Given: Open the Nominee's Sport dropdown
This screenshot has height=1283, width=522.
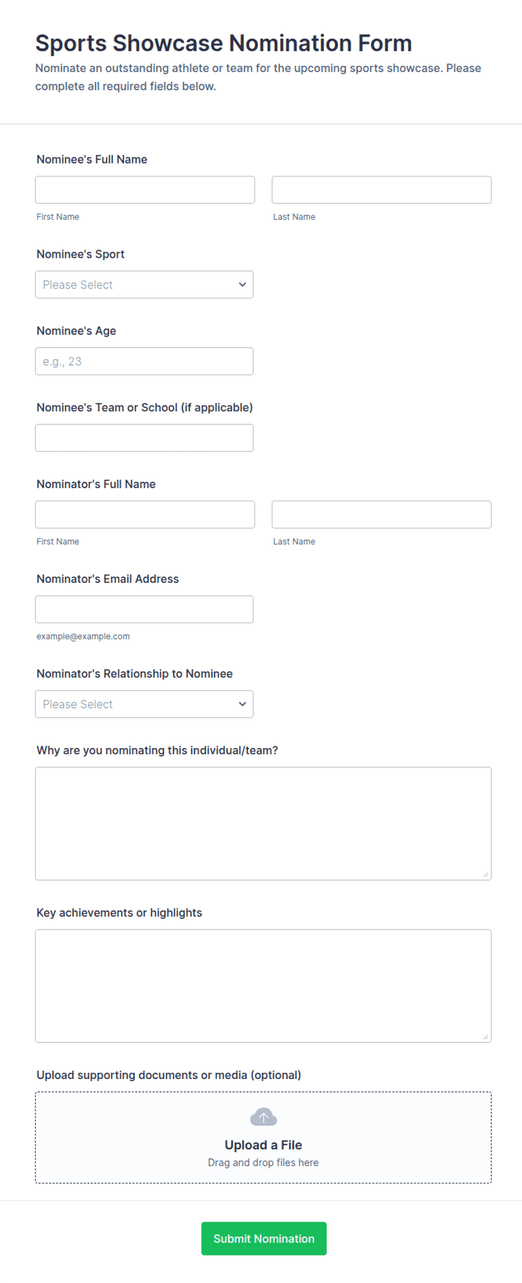Looking at the screenshot, I should (144, 284).
